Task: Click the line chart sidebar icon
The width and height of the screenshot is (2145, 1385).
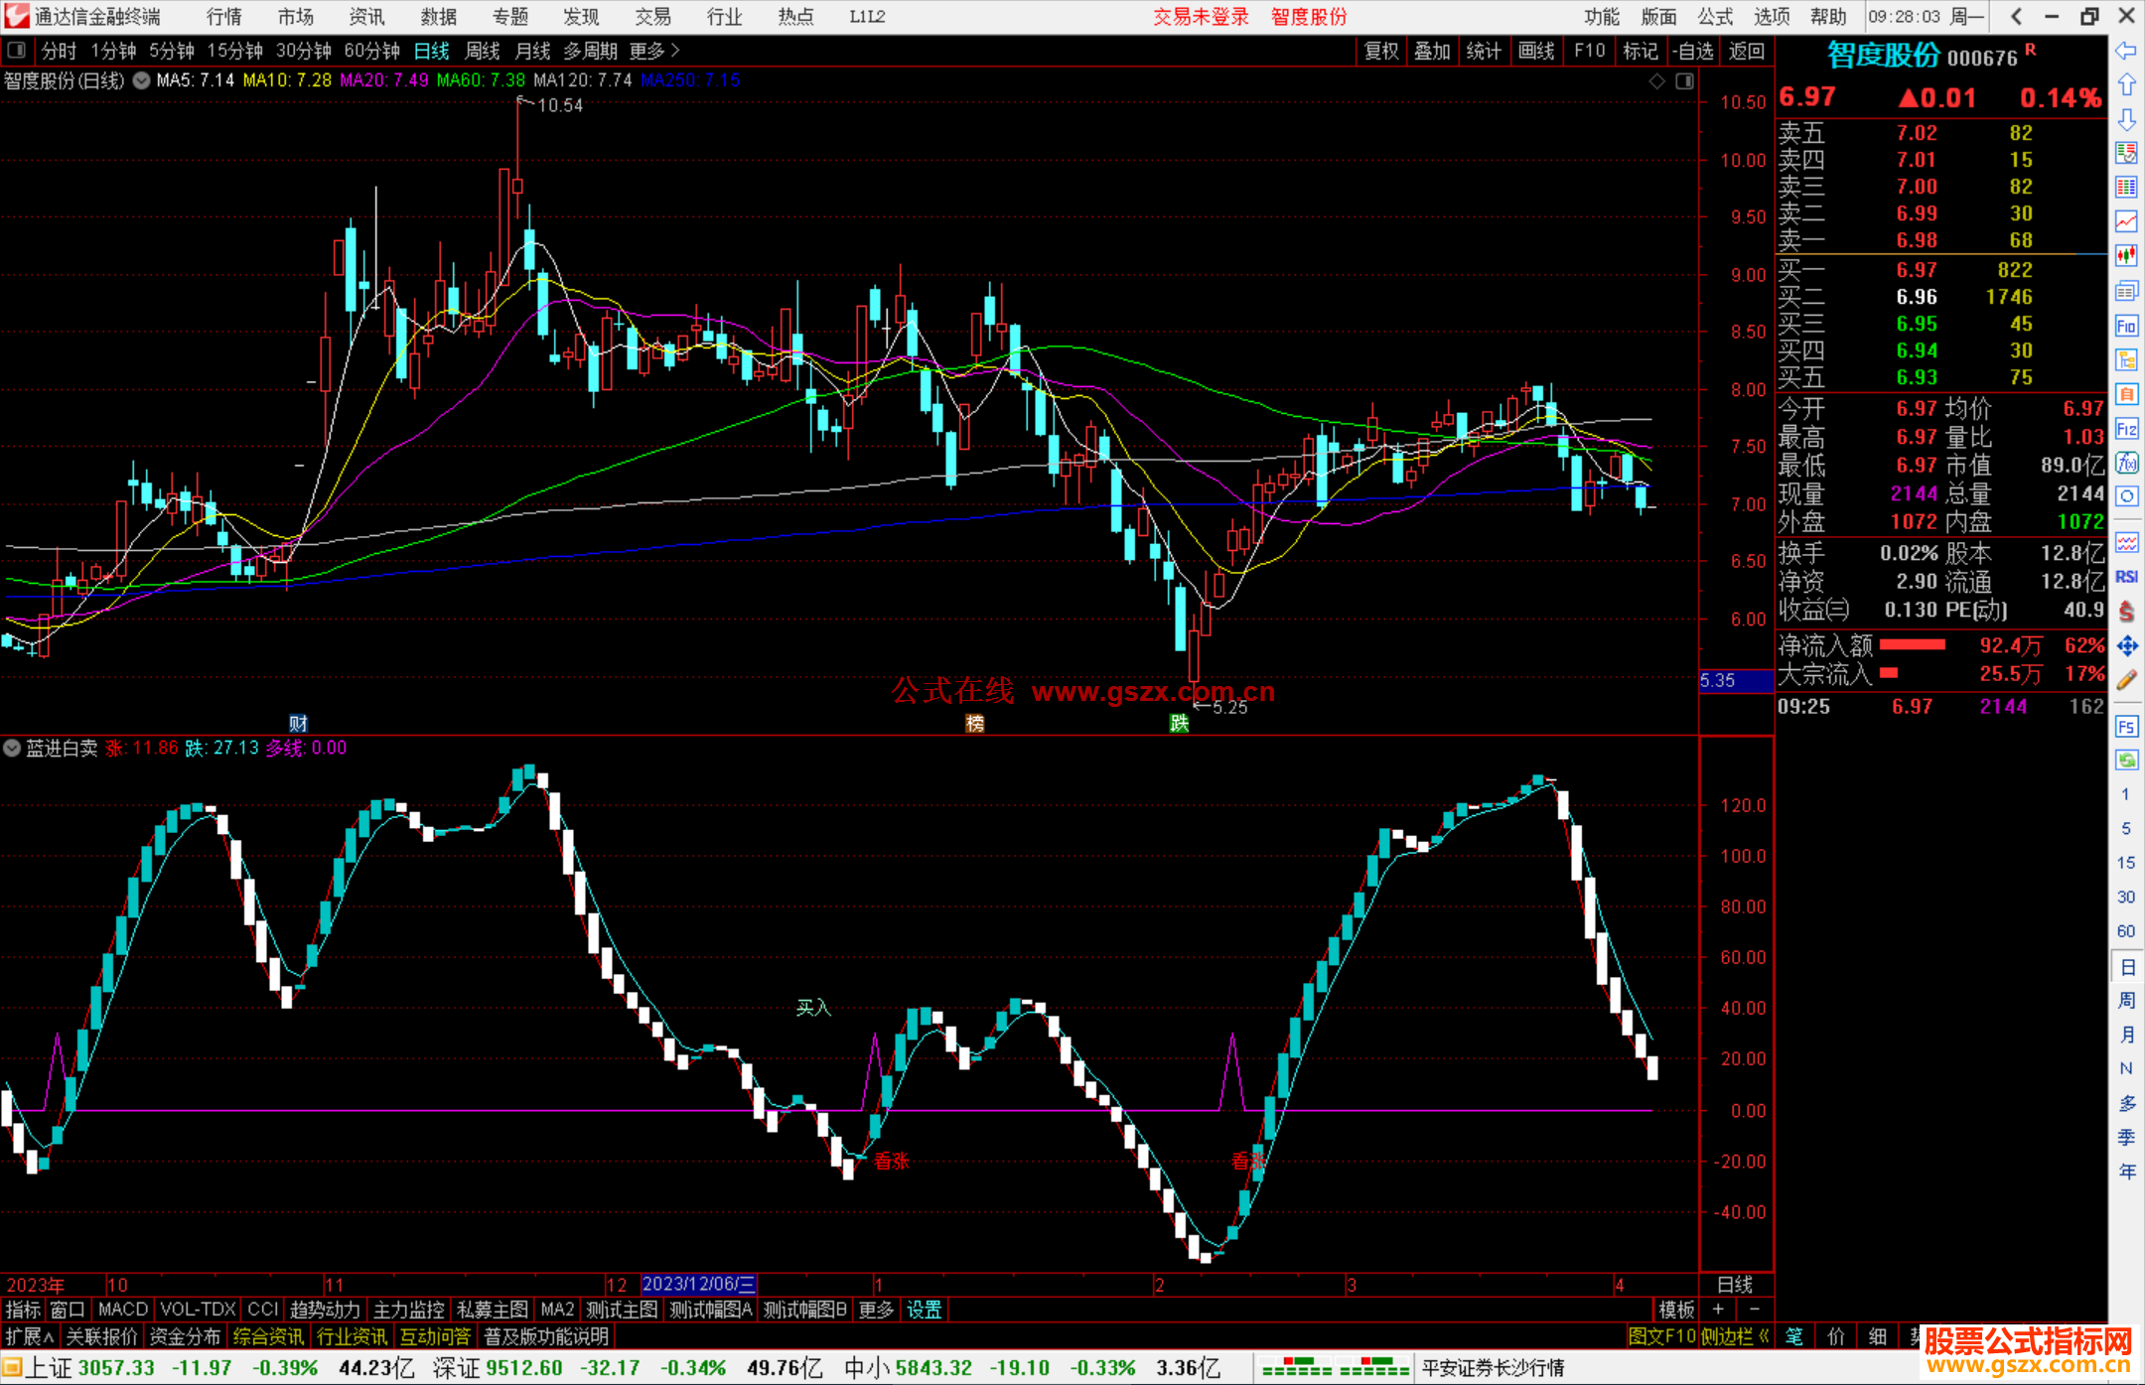Action: coord(2126,221)
